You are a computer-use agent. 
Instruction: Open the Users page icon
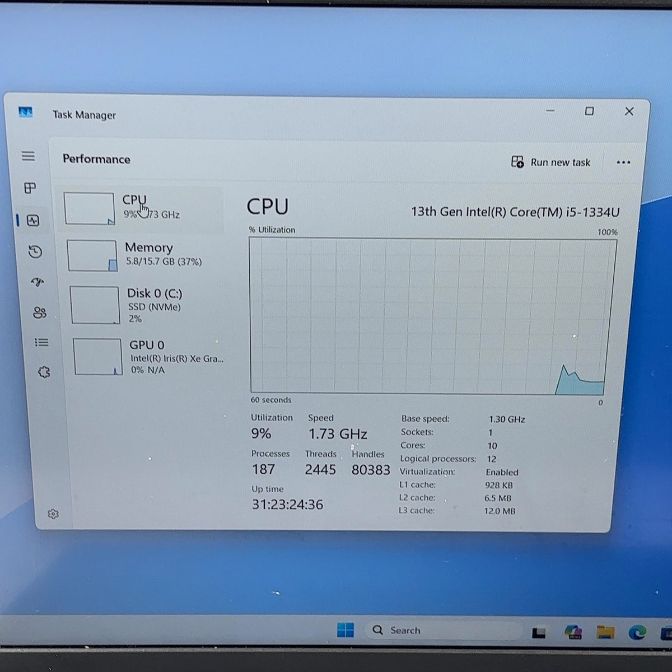[40, 312]
